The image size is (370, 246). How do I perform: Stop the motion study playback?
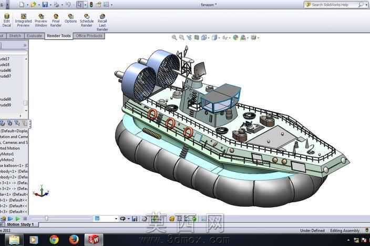coord(25,219)
